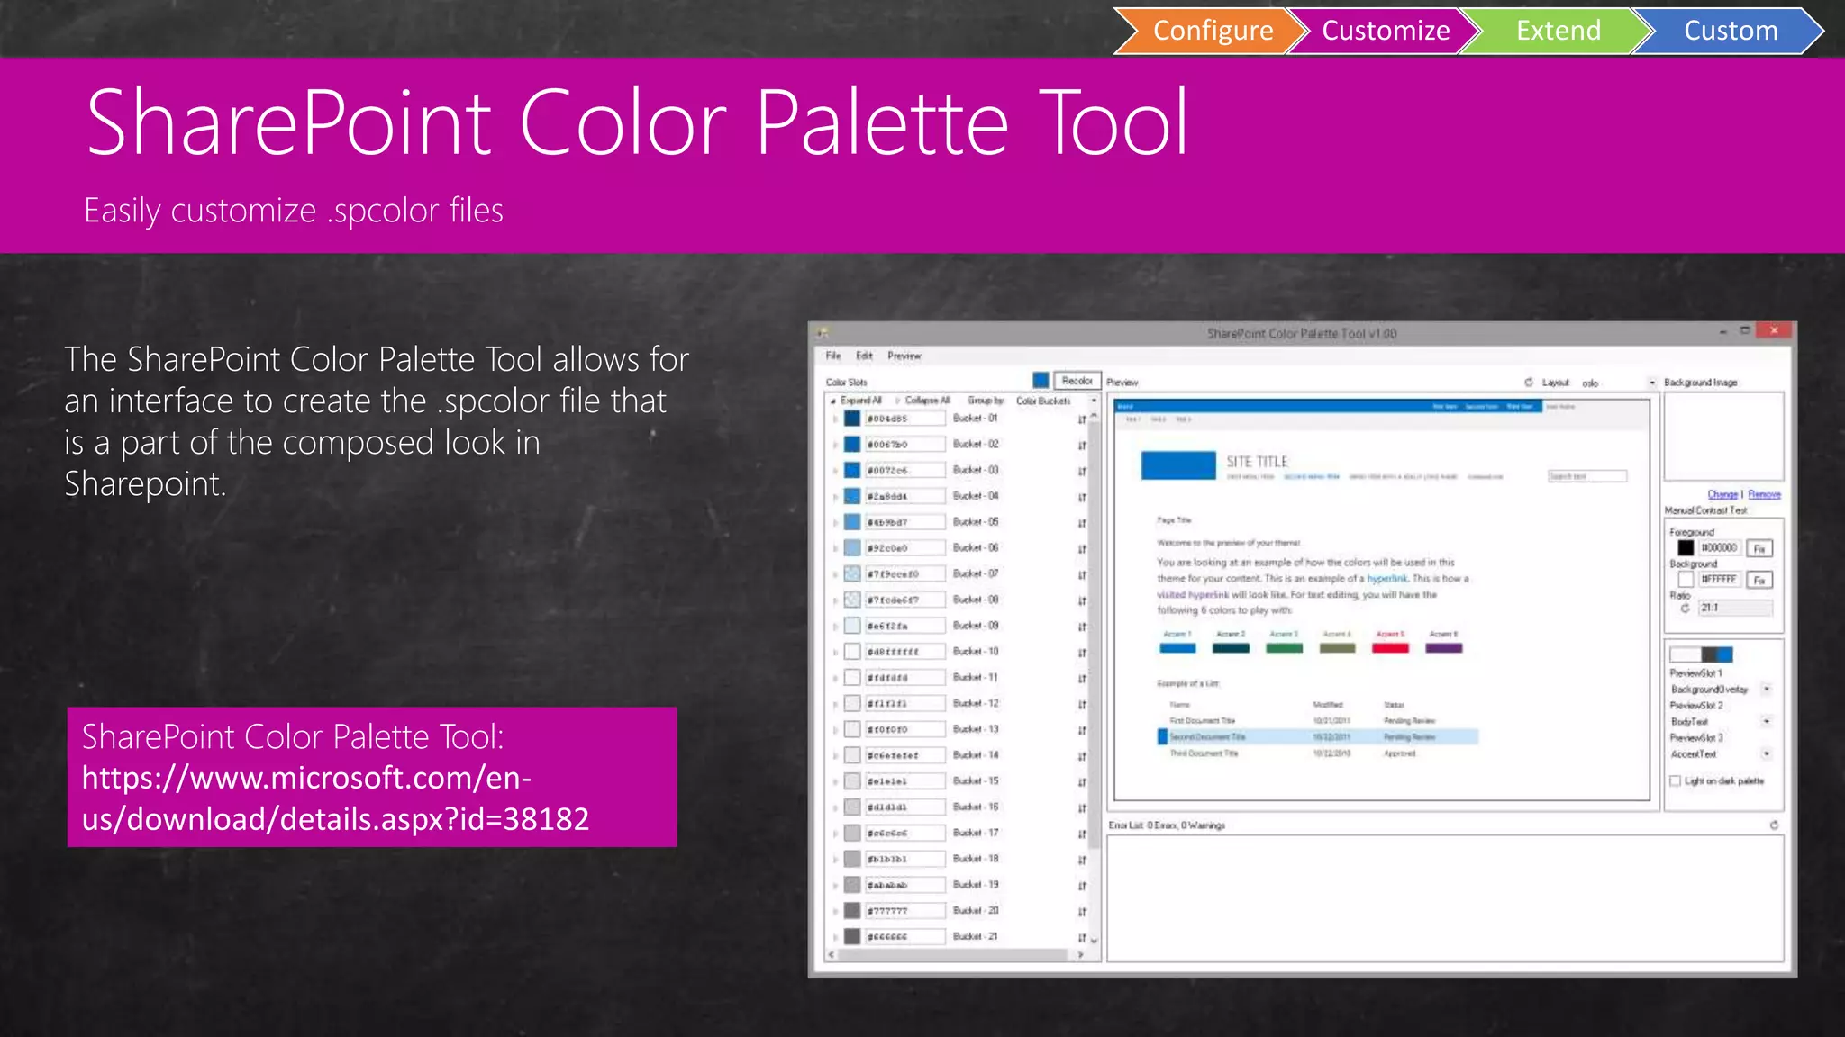Screen dimensions: 1845x1037
Task: Expand the Bucket-01 color slot row
Action: tap(835, 419)
